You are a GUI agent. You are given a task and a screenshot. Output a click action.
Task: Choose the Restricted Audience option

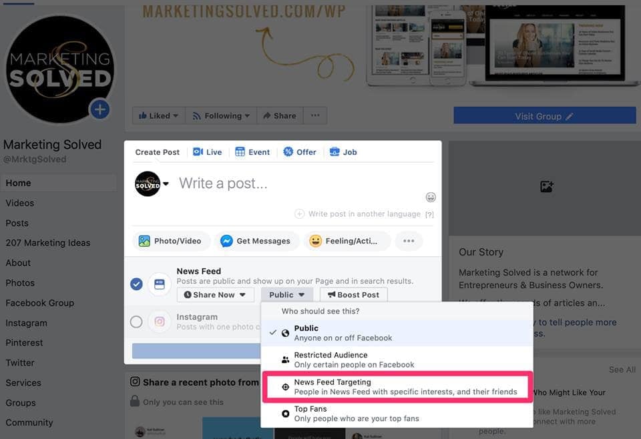pos(397,360)
